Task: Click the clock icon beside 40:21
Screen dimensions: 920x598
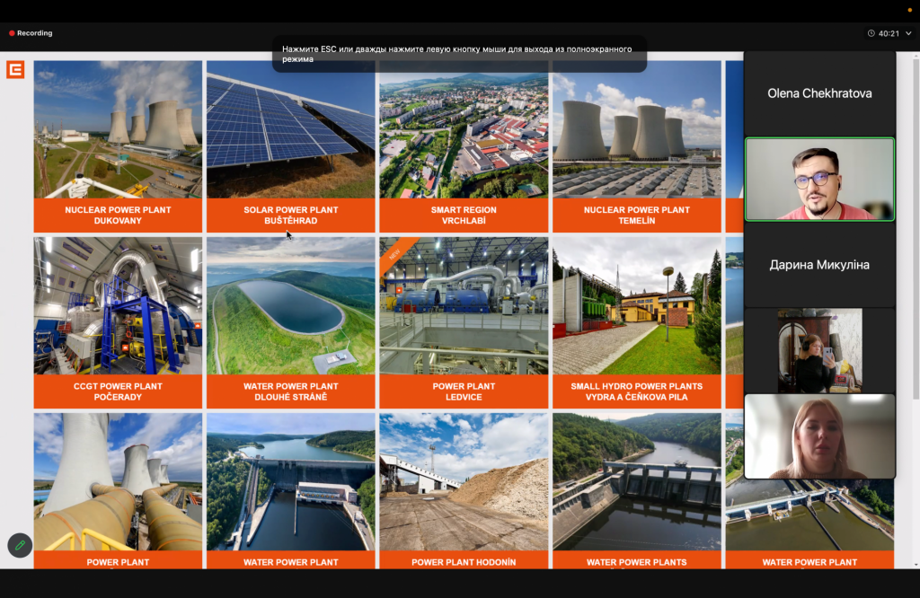Action: pos(871,33)
